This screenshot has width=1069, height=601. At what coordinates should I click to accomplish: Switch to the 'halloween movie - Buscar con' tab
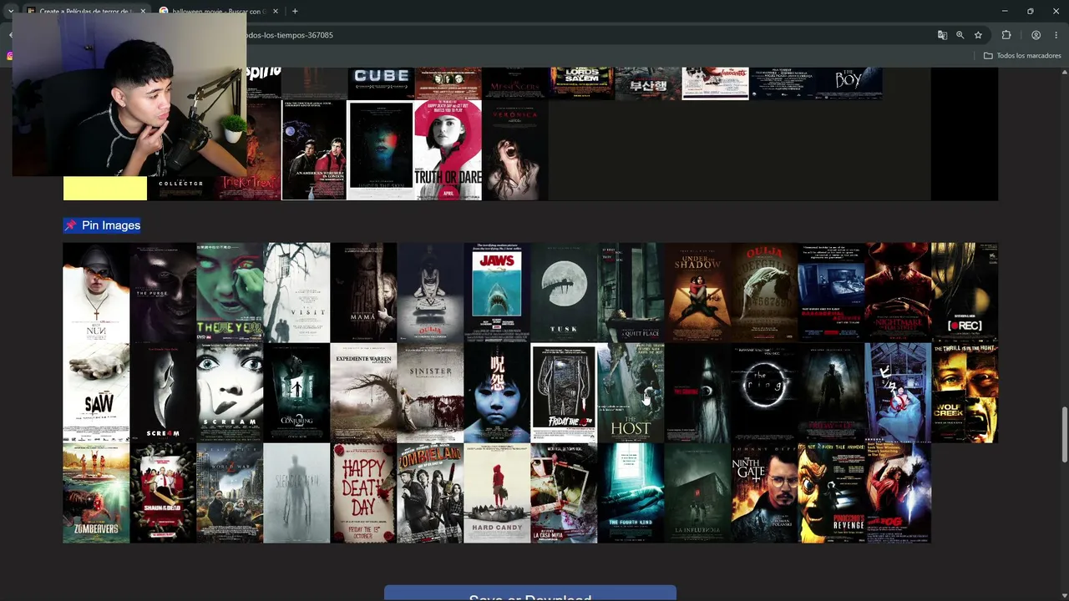217,11
